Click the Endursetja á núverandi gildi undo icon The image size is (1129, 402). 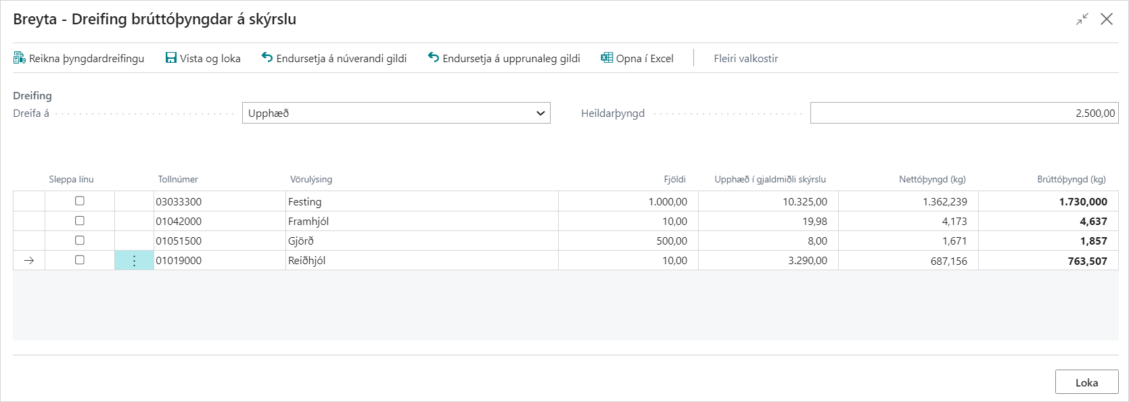coord(267,58)
